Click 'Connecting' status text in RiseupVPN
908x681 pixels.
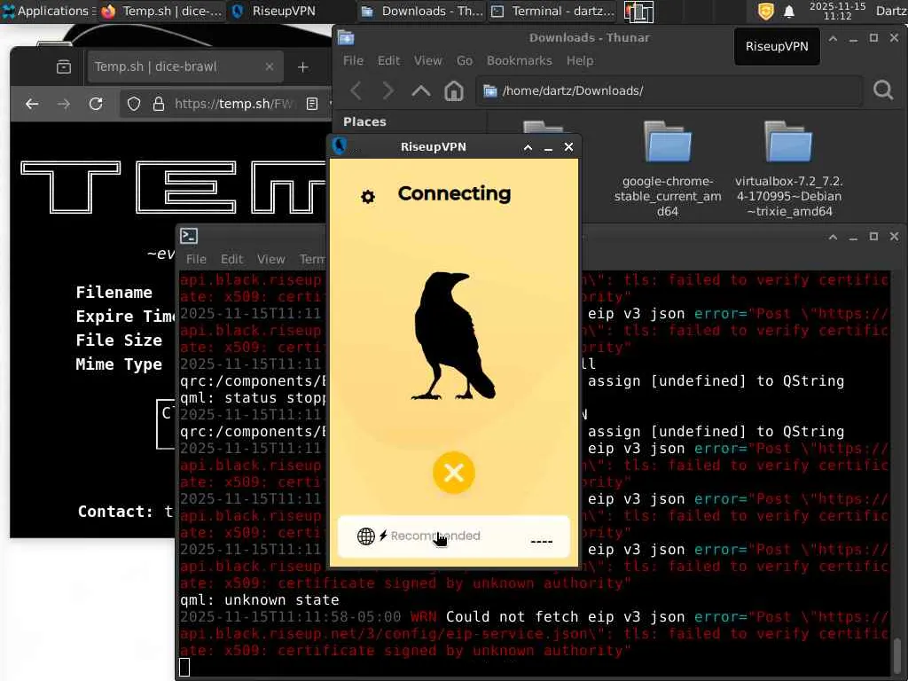pyautogui.click(x=454, y=193)
